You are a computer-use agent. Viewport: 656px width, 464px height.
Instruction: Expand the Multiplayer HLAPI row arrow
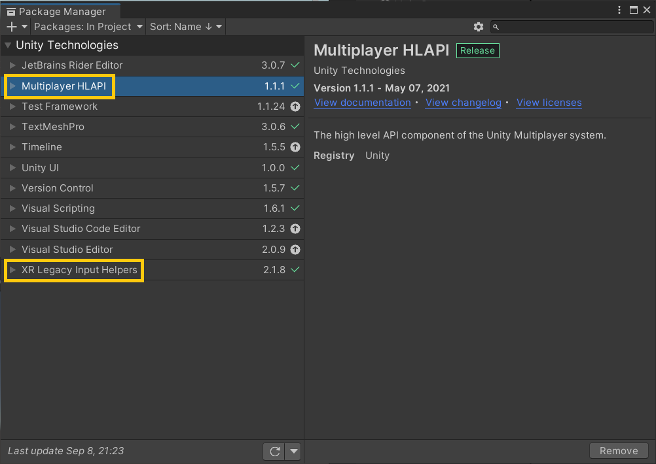click(12, 86)
